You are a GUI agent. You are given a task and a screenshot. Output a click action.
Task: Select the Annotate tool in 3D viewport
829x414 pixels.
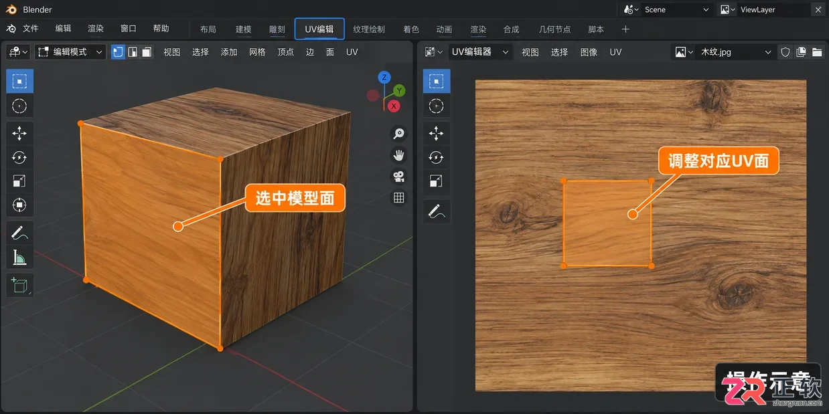pyautogui.click(x=19, y=233)
